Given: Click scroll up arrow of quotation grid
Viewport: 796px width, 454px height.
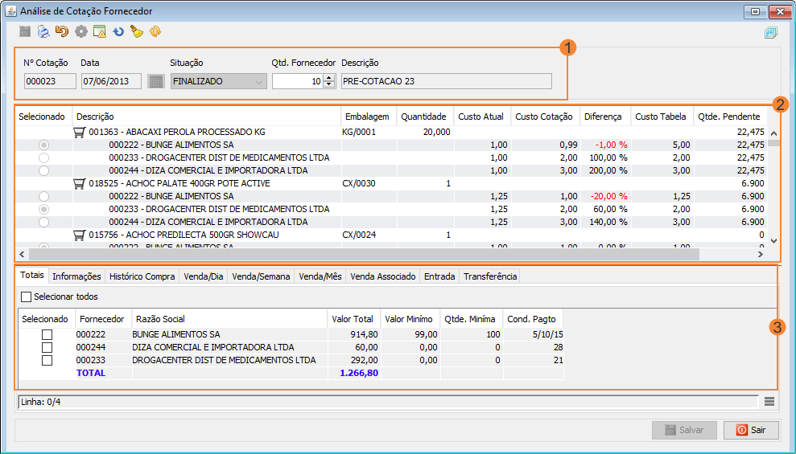Looking at the screenshot, I should (773, 133).
